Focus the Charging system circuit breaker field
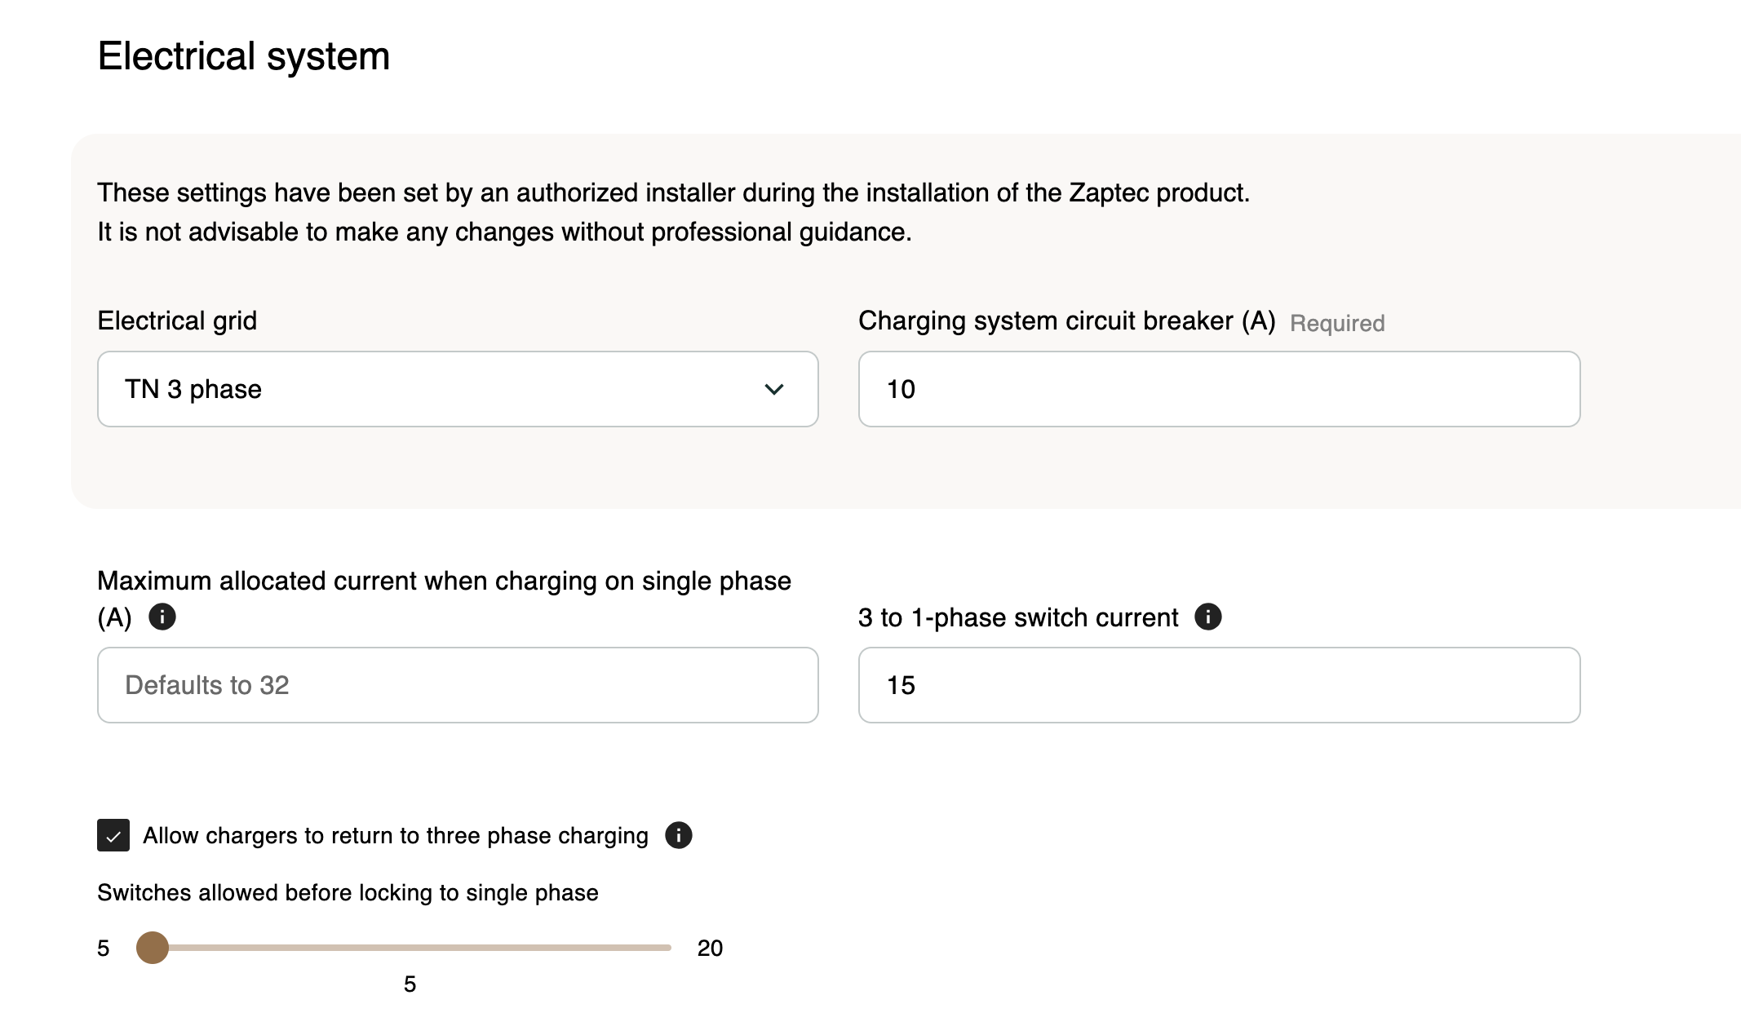 [1219, 389]
